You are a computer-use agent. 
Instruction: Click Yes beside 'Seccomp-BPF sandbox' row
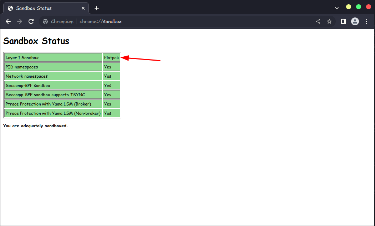(x=111, y=85)
